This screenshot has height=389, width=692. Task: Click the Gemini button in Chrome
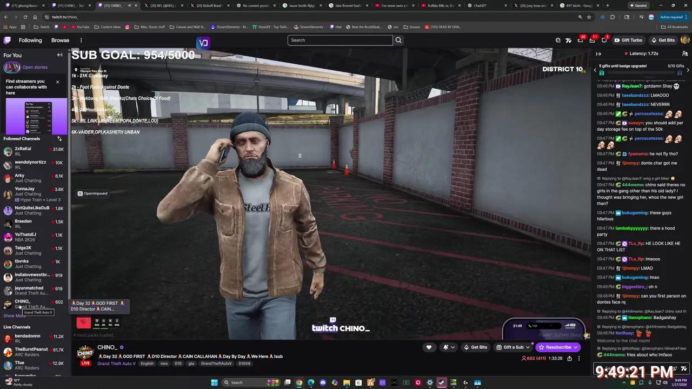(x=638, y=5)
